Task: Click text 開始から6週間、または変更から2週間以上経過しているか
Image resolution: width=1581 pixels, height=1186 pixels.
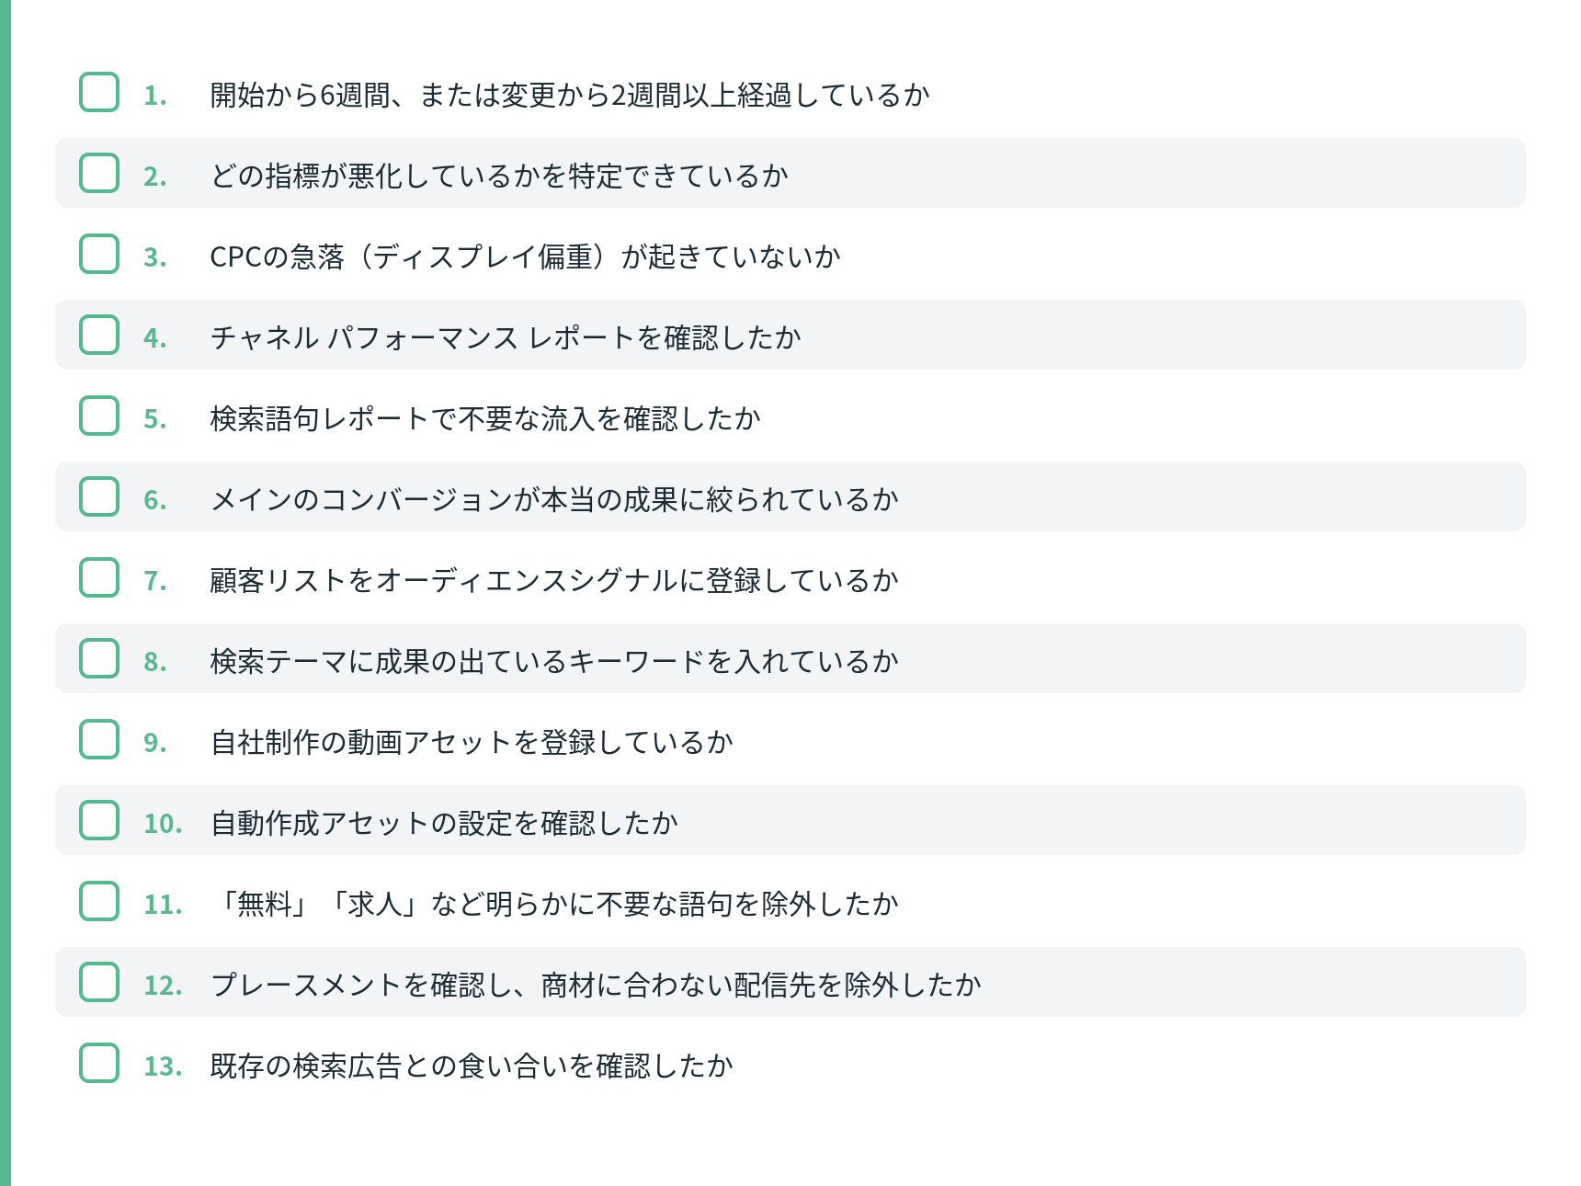Action: pos(570,95)
